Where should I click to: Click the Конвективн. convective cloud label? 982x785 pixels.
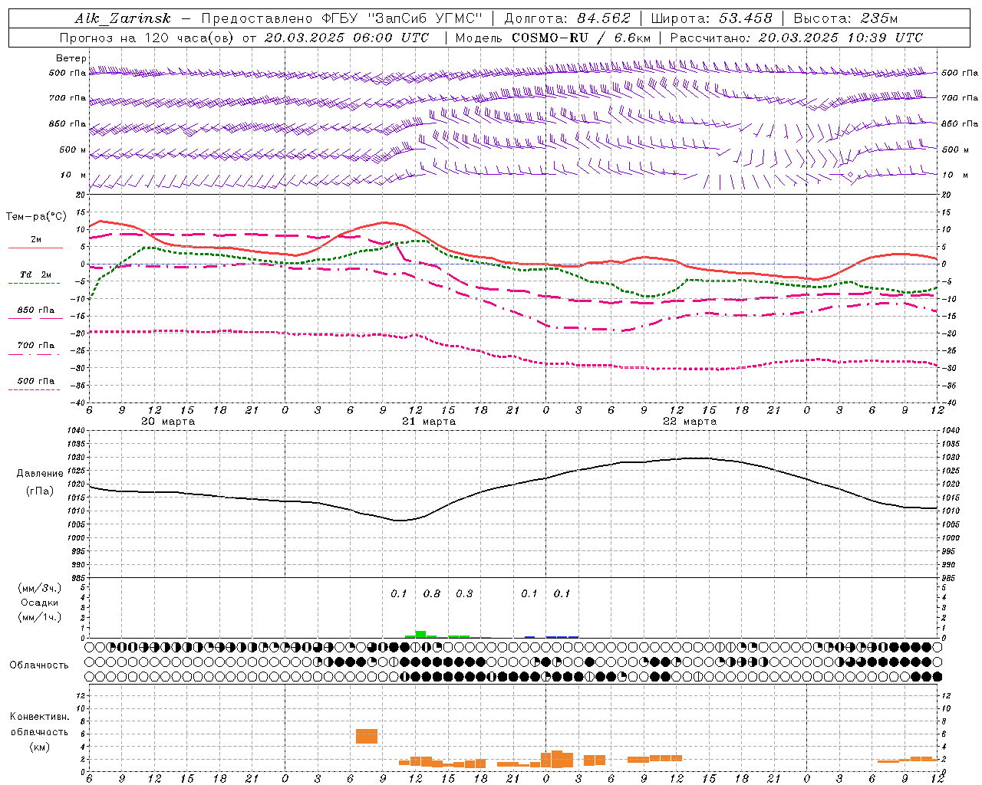coord(40,717)
